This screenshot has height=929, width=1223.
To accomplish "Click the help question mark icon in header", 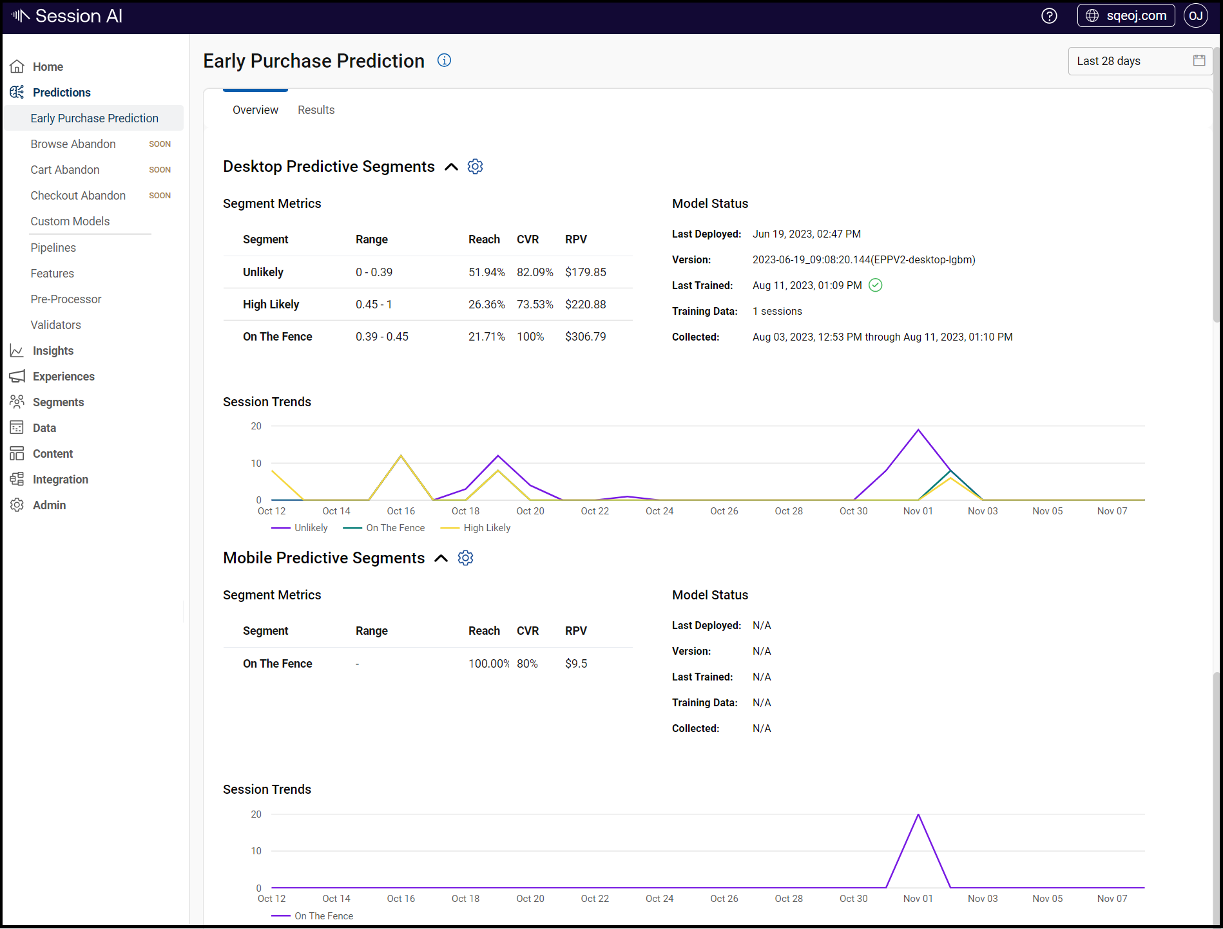I will [x=1049, y=15].
